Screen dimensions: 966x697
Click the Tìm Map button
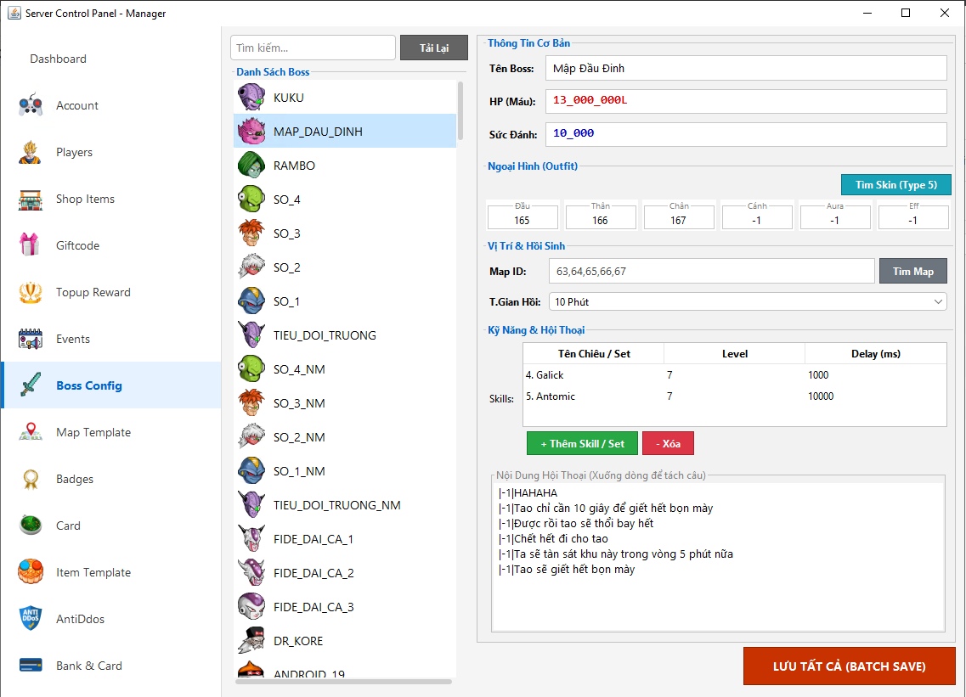click(x=913, y=271)
